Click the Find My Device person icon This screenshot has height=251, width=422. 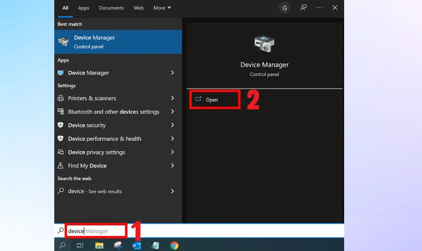(x=61, y=166)
